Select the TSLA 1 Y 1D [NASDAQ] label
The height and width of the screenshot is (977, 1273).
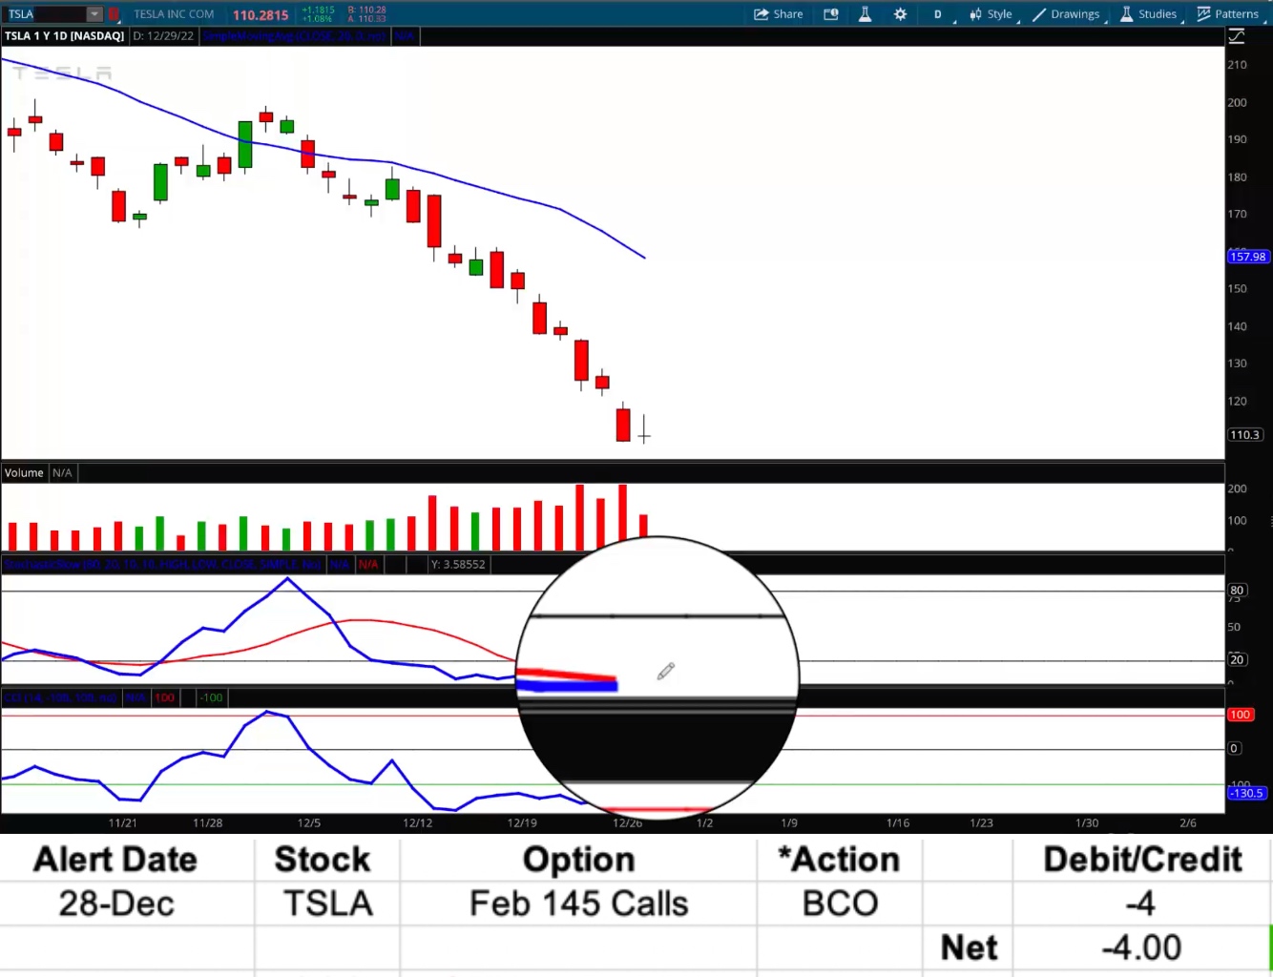(65, 36)
